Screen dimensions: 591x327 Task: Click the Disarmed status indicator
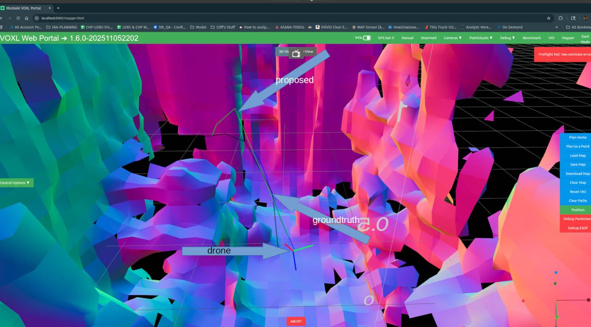pyautogui.click(x=428, y=38)
